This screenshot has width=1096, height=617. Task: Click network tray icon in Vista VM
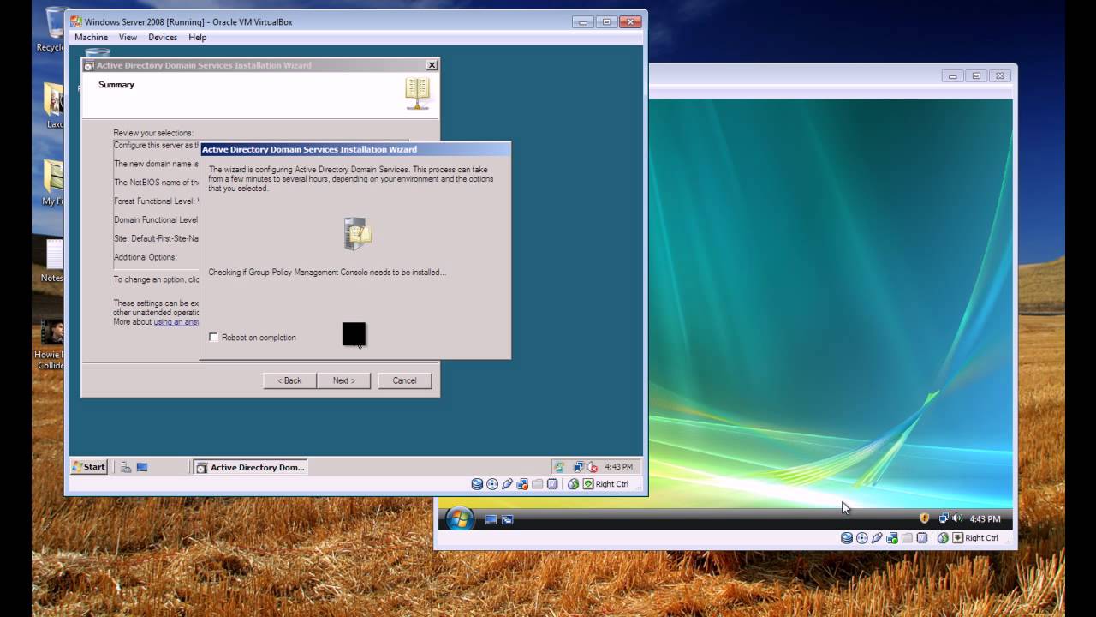(x=944, y=518)
